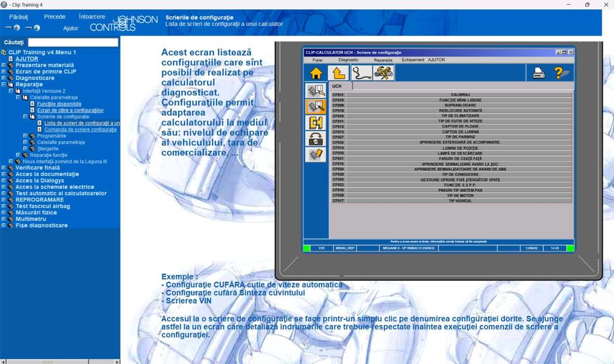Expand the Reparaţie funcţie node

[18, 155]
